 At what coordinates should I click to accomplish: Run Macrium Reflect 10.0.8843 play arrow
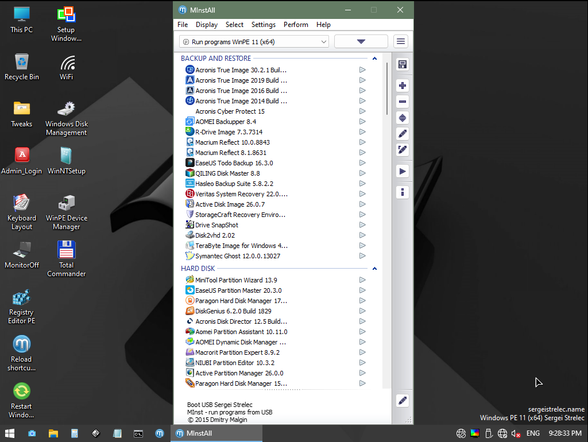362,142
